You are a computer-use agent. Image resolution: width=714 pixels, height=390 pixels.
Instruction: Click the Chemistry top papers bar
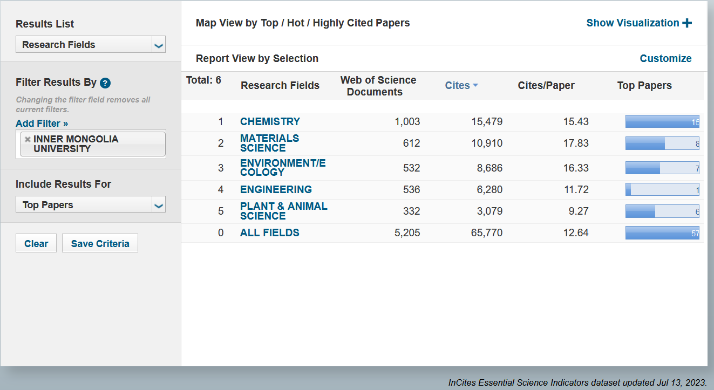662,122
